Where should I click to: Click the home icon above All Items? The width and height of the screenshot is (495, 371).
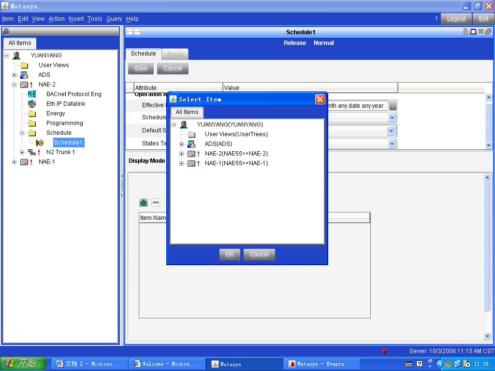[6, 32]
